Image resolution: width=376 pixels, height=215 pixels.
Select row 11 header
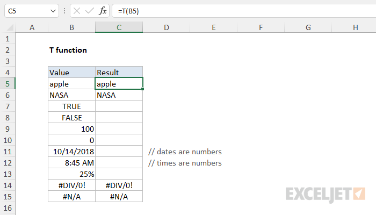coord(8,152)
